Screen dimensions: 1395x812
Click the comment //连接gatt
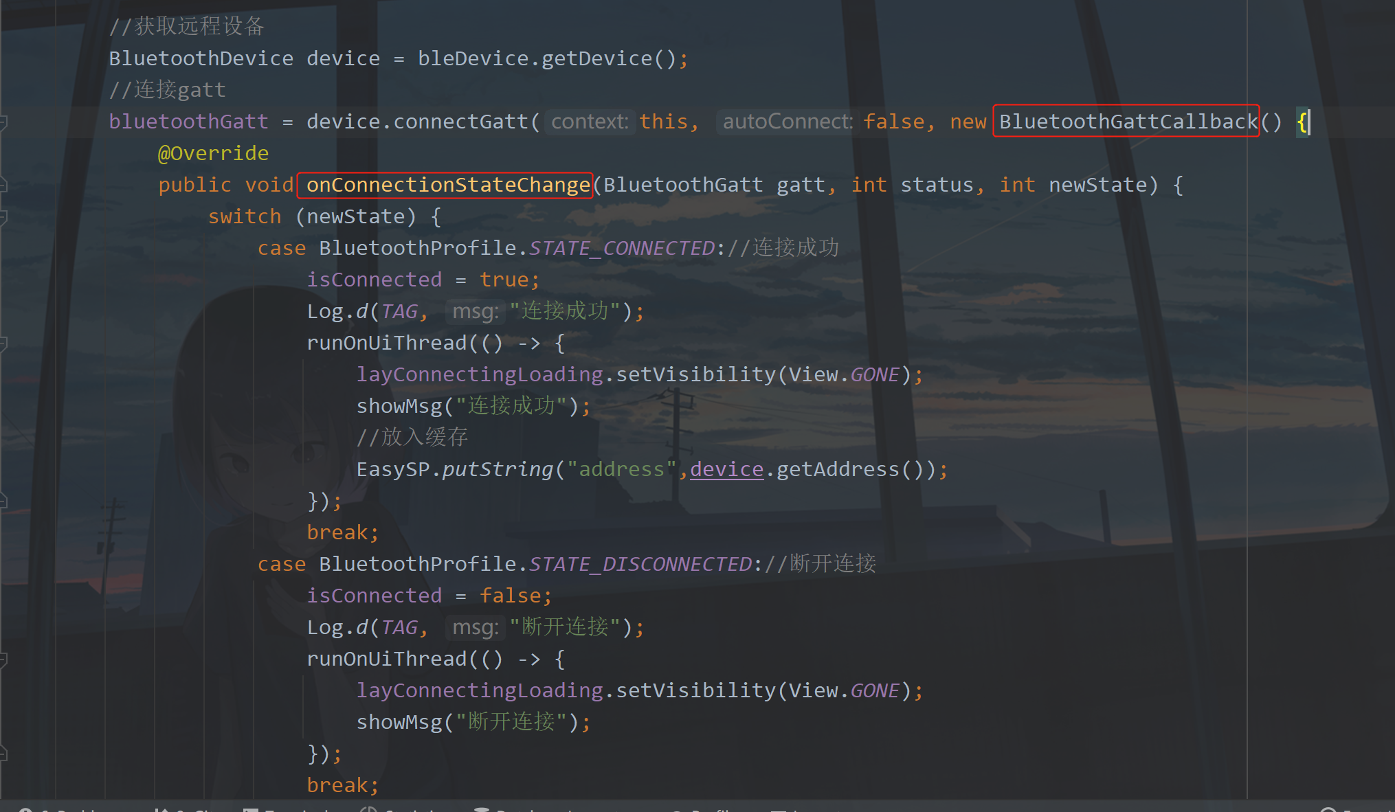167,90
